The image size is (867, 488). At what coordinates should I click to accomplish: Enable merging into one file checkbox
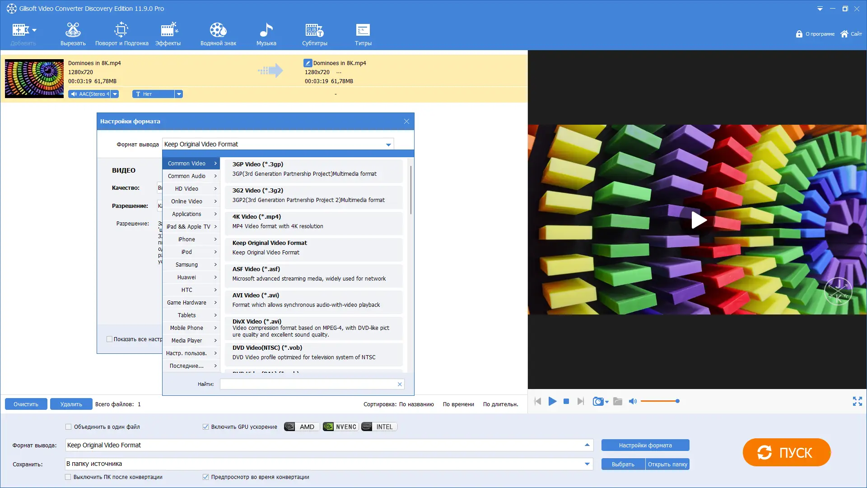[x=69, y=427]
